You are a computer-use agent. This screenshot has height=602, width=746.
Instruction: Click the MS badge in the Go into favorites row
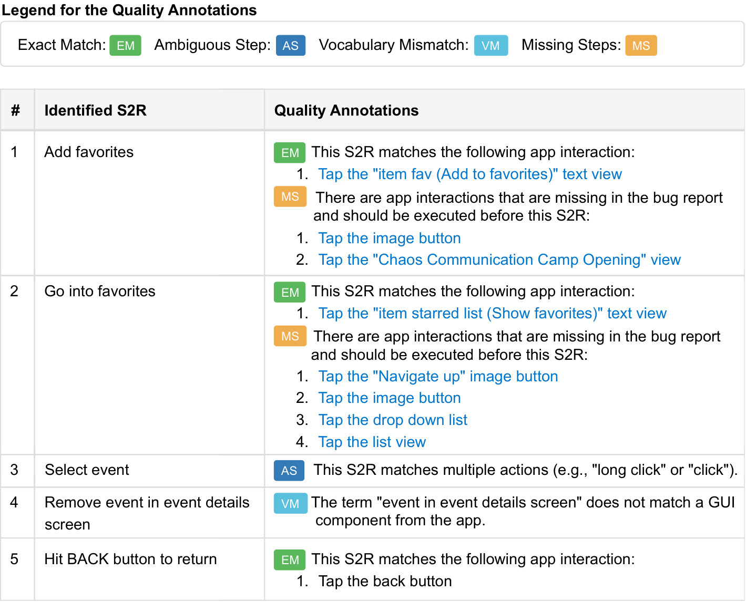click(x=290, y=336)
